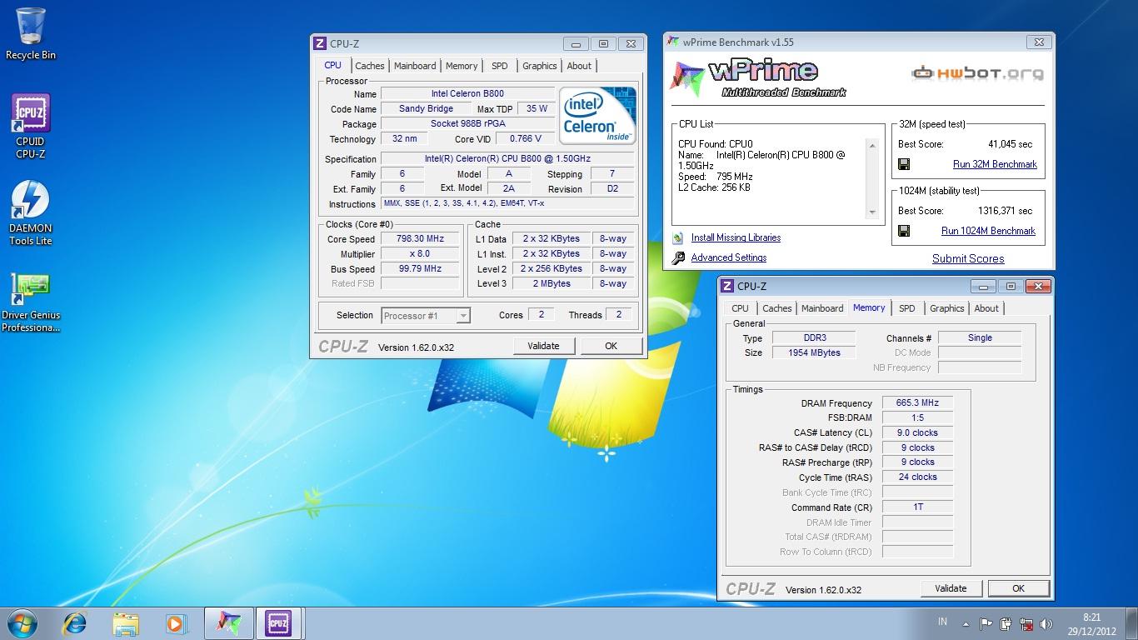Click Validate in top CPU-Z window
The image size is (1138, 640).
pyautogui.click(x=543, y=346)
